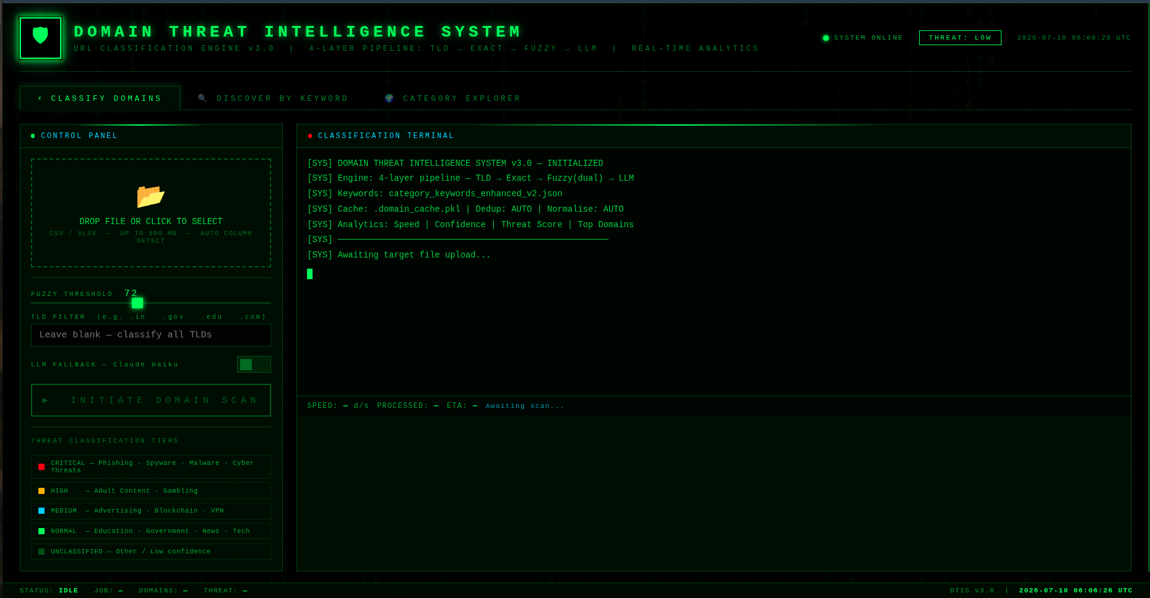Click the red dot beside Classification Terminal

(310, 136)
